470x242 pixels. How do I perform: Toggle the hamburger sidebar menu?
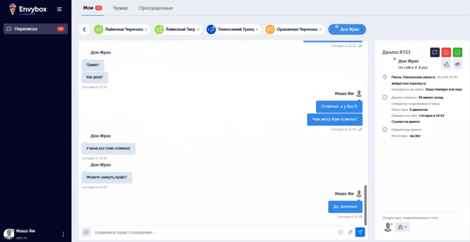(x=60, y=9)
